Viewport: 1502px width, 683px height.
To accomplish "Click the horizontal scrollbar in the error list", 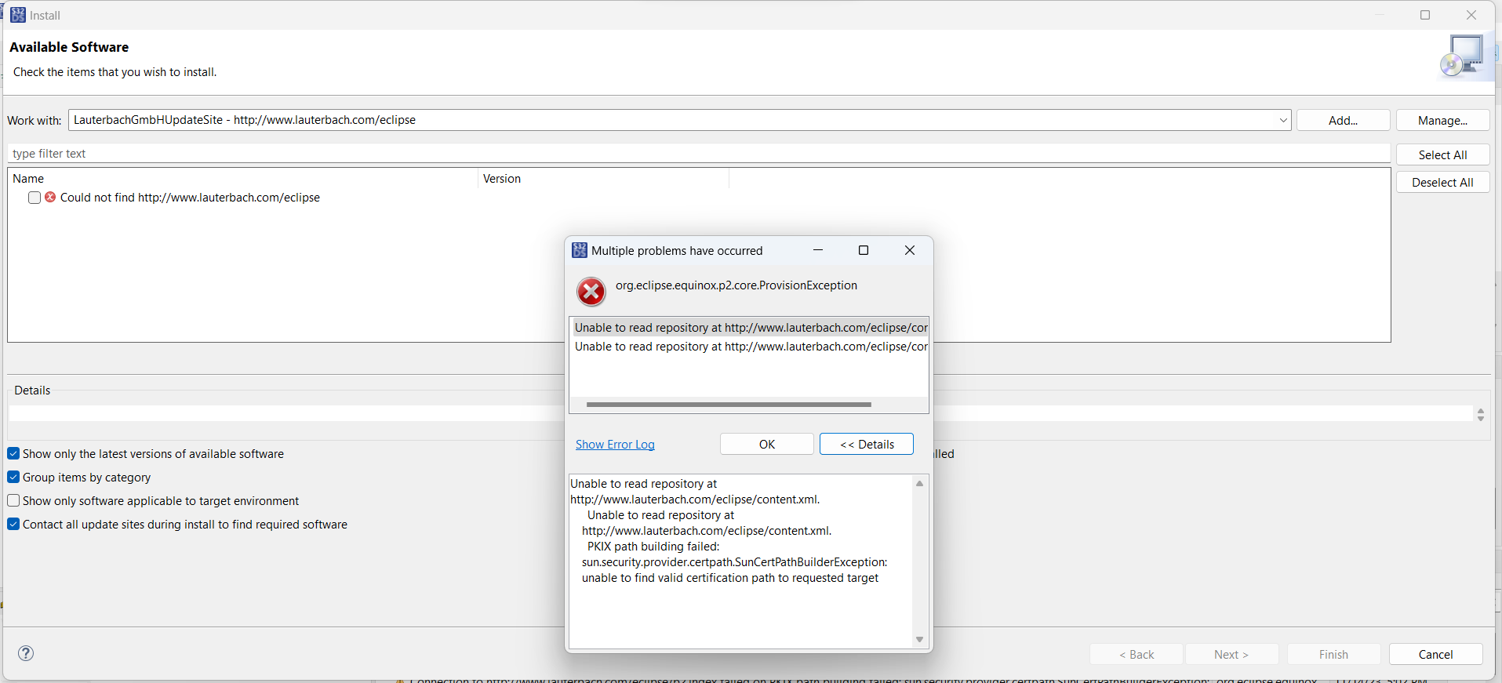I will (729, 405).
